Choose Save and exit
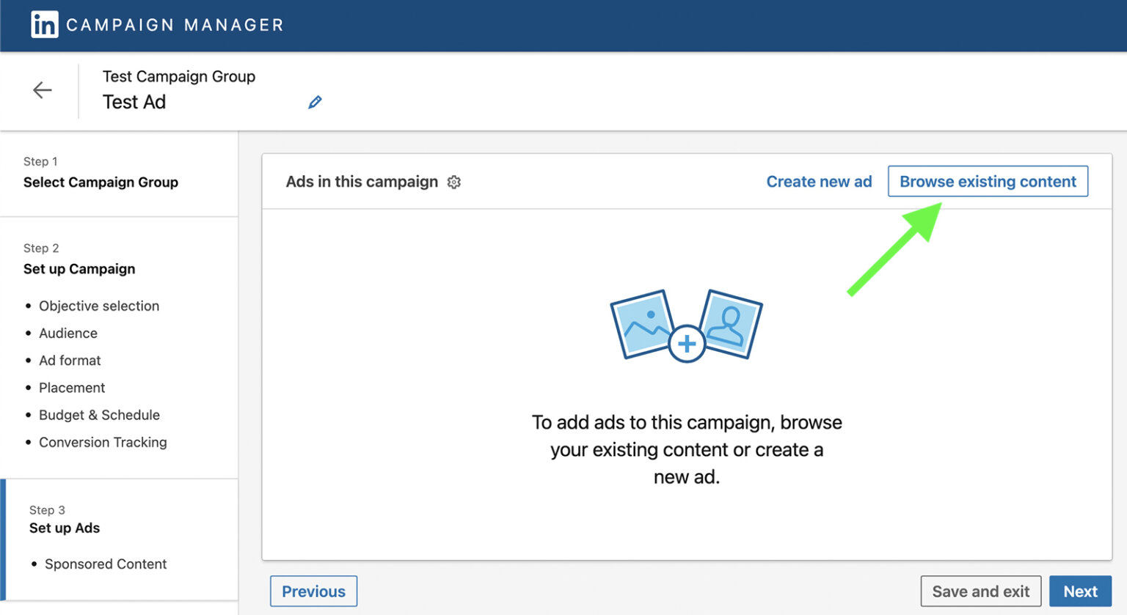 coord(980,591)
